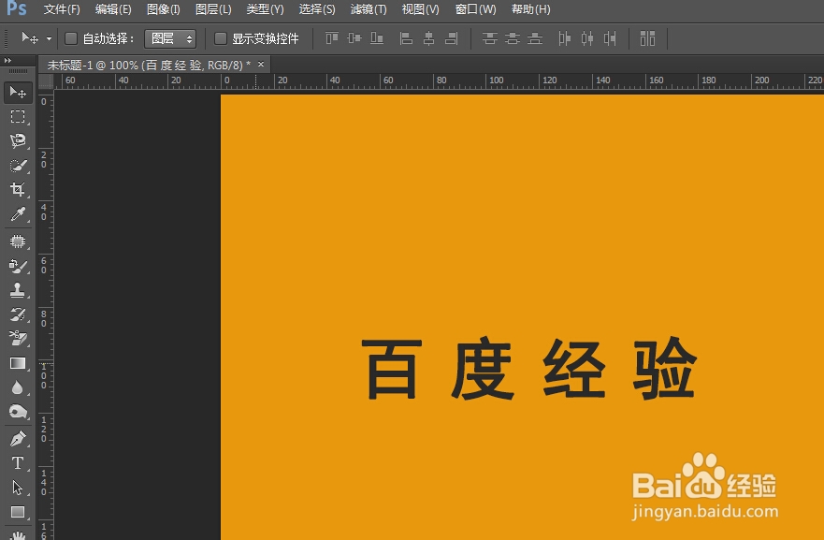Click the Distribute Vertical Centers icon
The width and height of the screenshot is (824, 540).
click(x=513, y=38)
